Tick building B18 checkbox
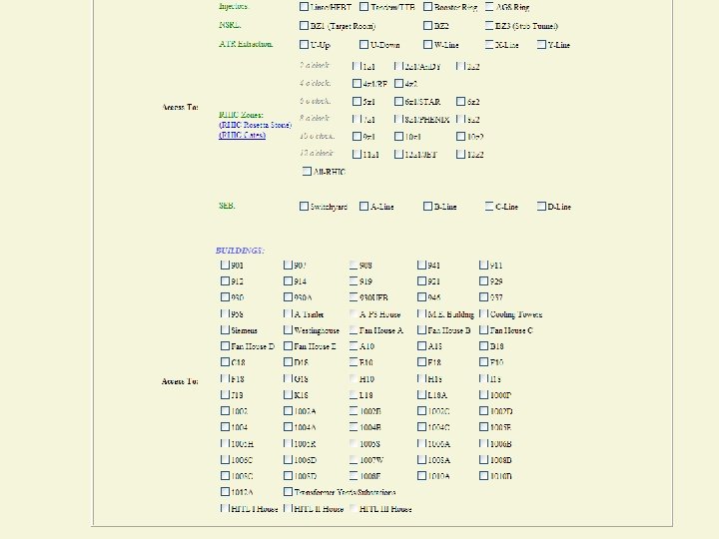The width and height of the screenshot is (719, 539). [483, 345]
